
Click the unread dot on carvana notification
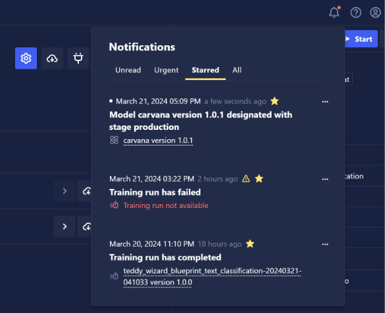pyautogui.click(x=111, y=101)
